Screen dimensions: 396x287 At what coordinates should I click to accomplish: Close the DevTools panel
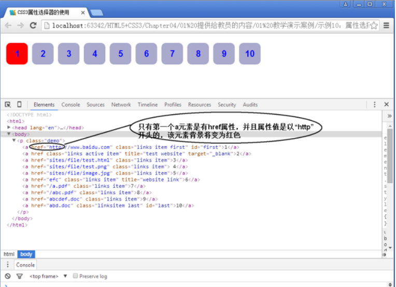pos(386,104)
